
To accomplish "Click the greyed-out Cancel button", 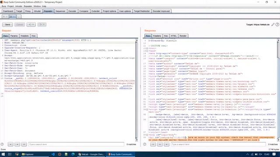I will click(x=20, y=24).
